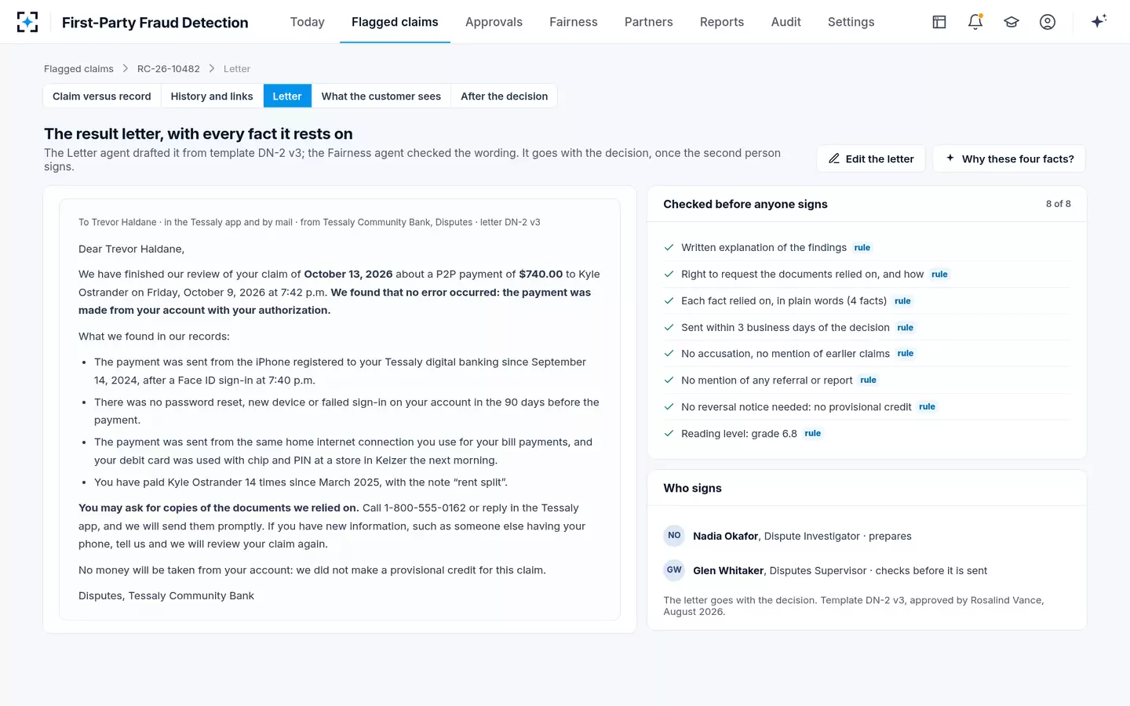Open the graduation cap learning icon
The width and height of the screenshot is (1130, 706).
click(x=1012, y=22)
